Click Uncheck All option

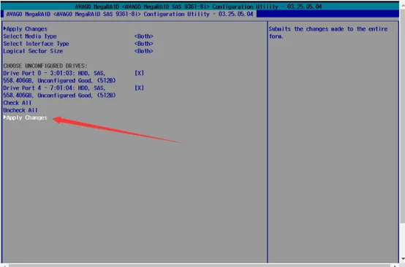coord(20,110)
